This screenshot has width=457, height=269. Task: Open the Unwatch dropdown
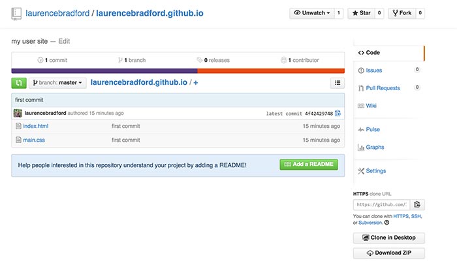pyautogui.click(x=312, y=13)
